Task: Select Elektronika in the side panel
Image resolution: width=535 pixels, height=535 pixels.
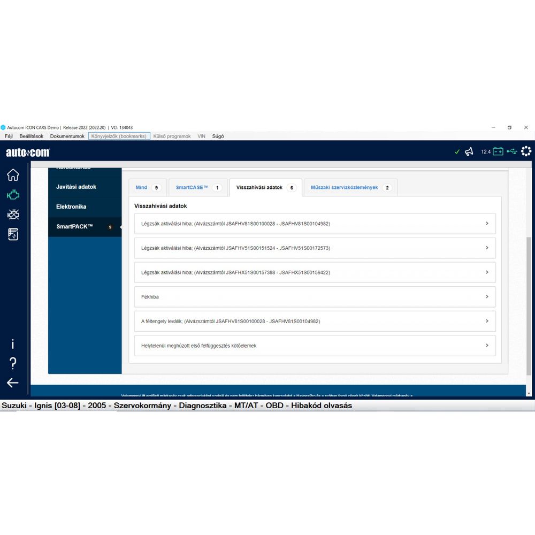Action: pyautogui.click(x=71, y=207)
